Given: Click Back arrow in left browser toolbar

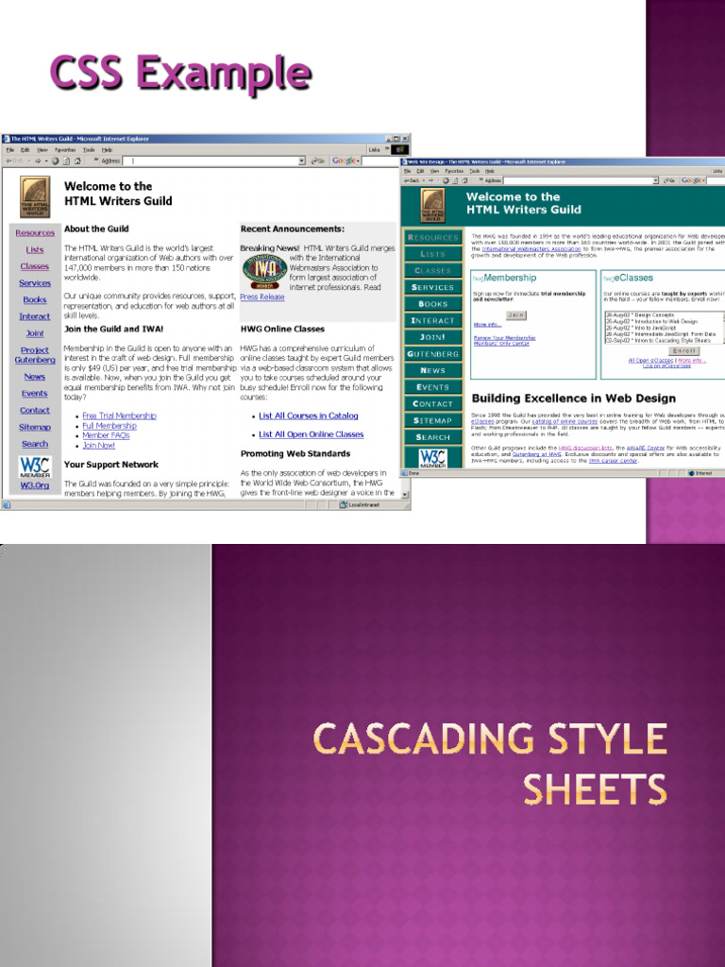Looking at the screenshot, I should [9, 161].
